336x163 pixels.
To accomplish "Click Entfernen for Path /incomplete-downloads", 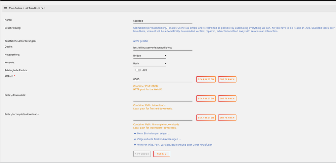I will [227, 118].
